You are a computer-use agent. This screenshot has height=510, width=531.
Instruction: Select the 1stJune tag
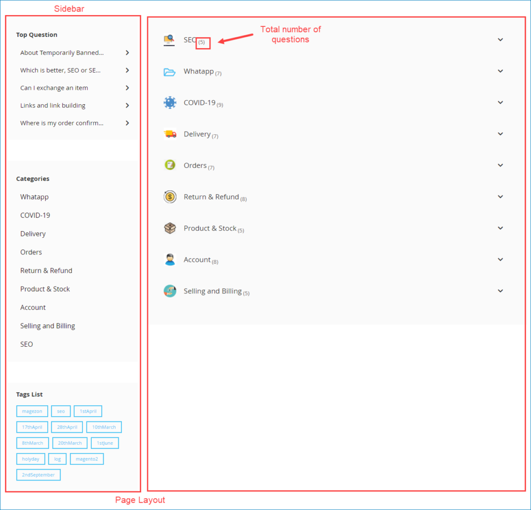pos(105,443)
